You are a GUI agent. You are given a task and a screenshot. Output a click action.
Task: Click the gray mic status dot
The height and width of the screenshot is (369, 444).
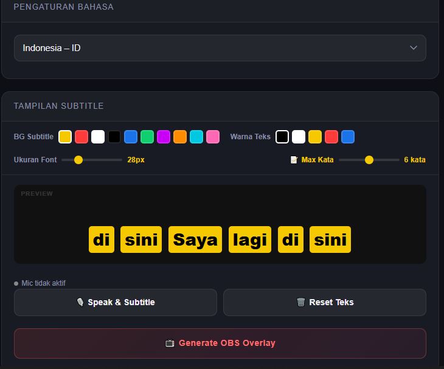(x=16, y=283)
